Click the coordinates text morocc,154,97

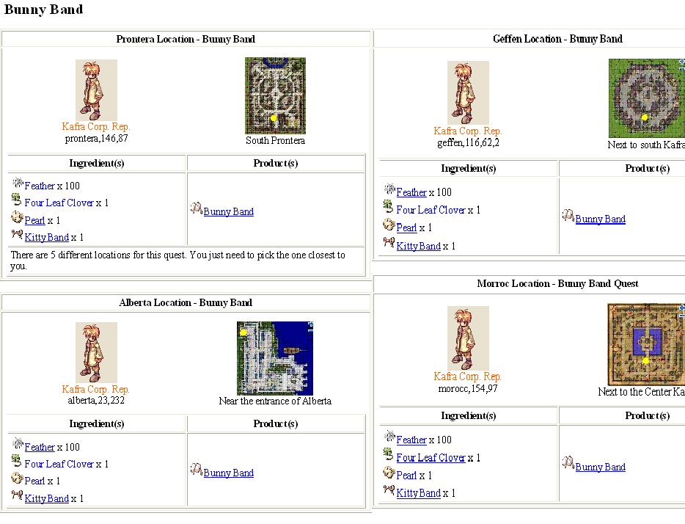click(468, 388)
